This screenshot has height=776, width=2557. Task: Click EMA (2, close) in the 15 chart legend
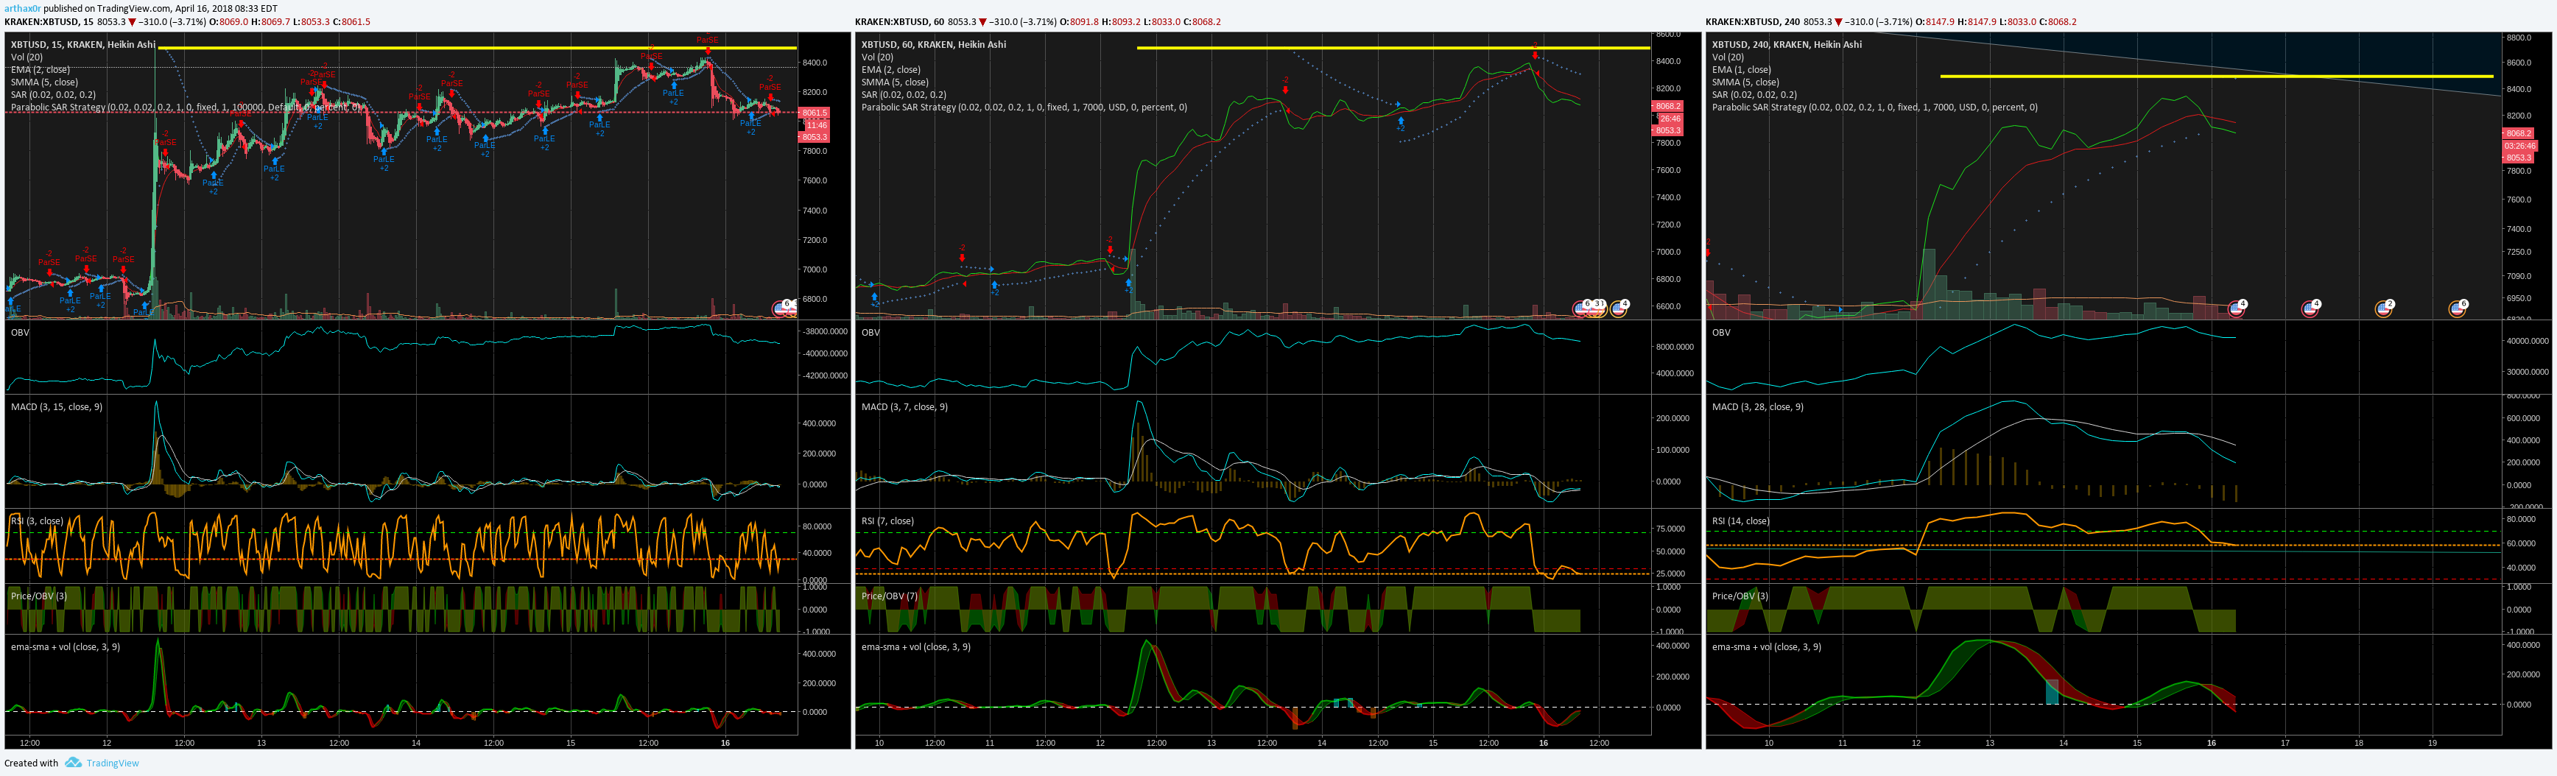(41, 69)
